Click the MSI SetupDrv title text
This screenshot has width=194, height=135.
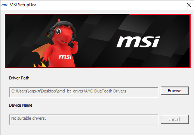(23, 5)
